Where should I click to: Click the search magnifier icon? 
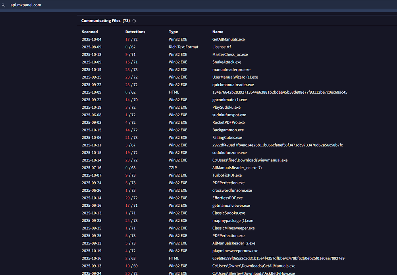click(x=4, y=5)
